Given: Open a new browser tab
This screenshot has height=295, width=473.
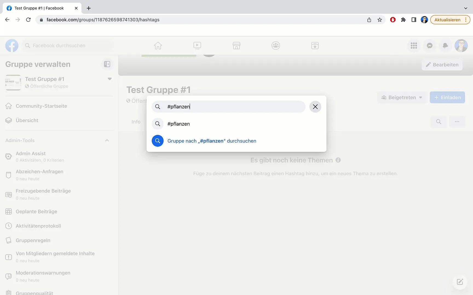Looking at the screenshot, I should (89, 8).
